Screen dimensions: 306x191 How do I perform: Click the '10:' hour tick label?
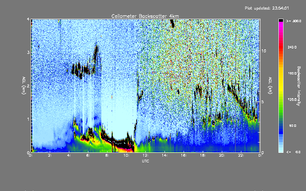pos(126,155)
